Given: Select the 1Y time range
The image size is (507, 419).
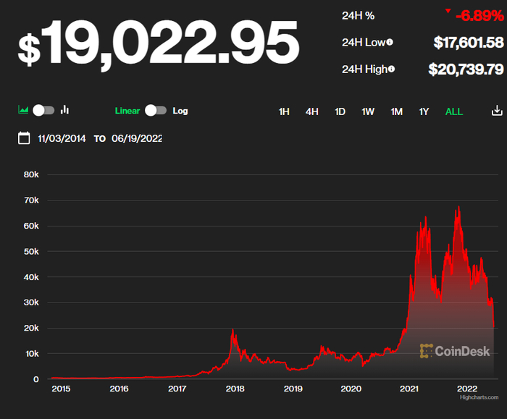Looking at the screenshot, I should pos(424,111).
